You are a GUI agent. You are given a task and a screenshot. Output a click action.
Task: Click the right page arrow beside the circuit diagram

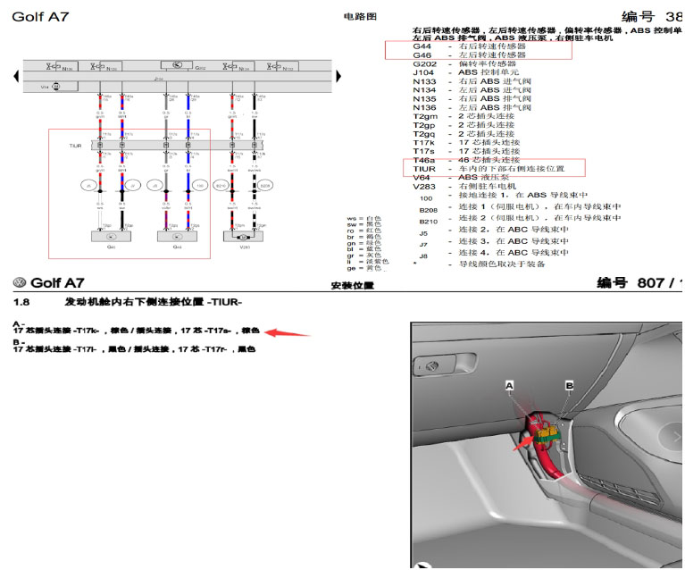pos(338,76)
